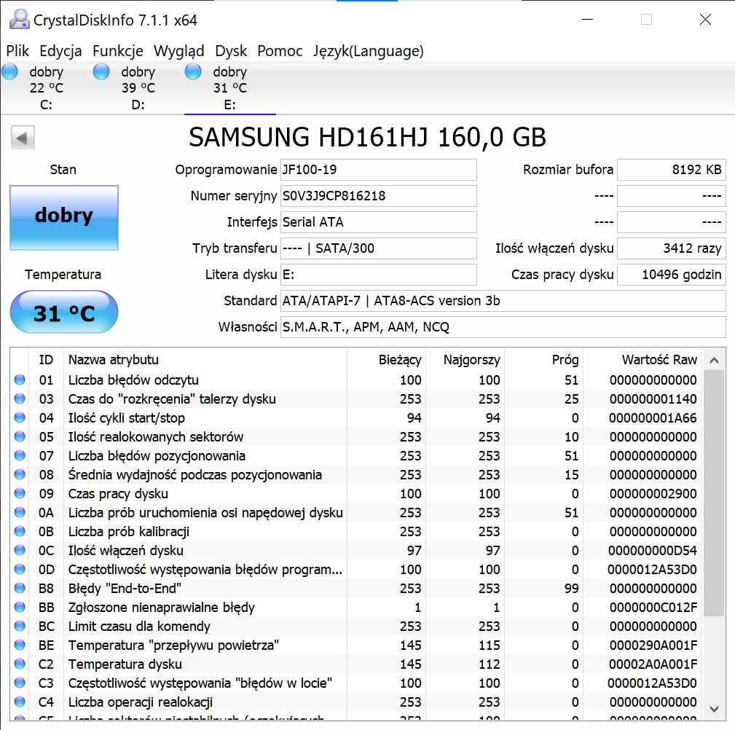Click the Najgorszy column header

click(465, 360)
